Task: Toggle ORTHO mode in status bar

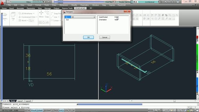Action: coord(27,110)
